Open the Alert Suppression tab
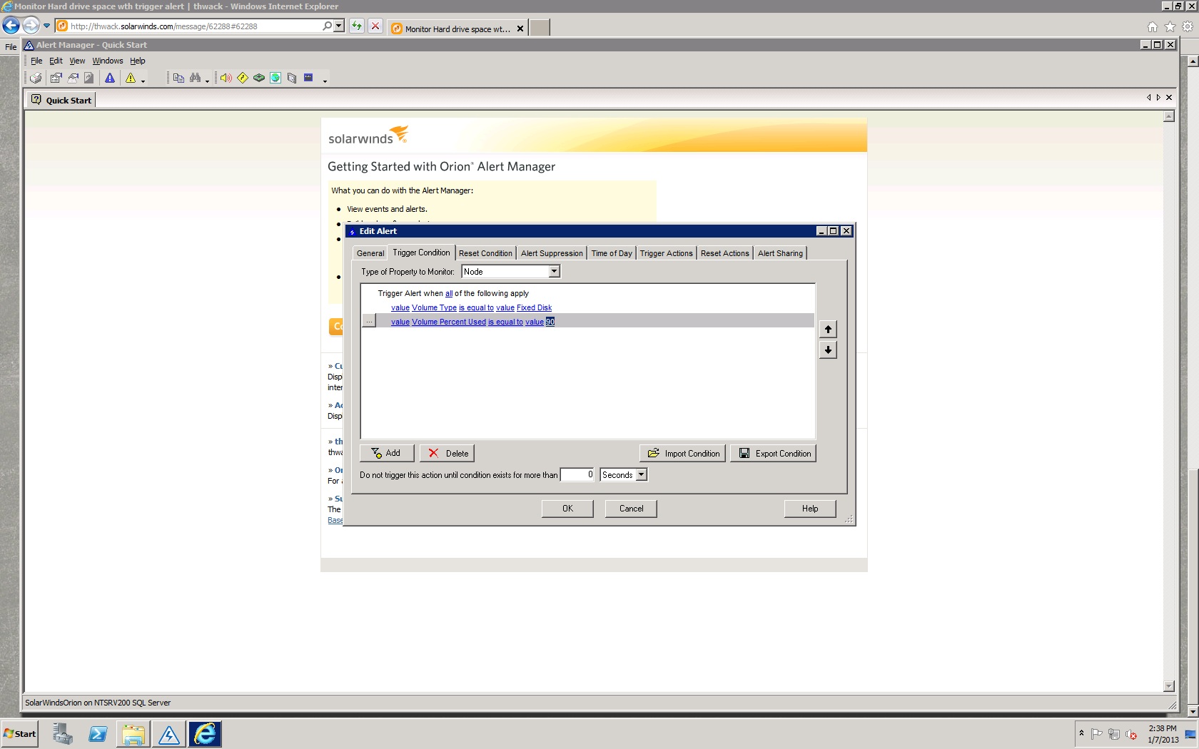Screen dimensions: 1199x749 pos(552,253)
